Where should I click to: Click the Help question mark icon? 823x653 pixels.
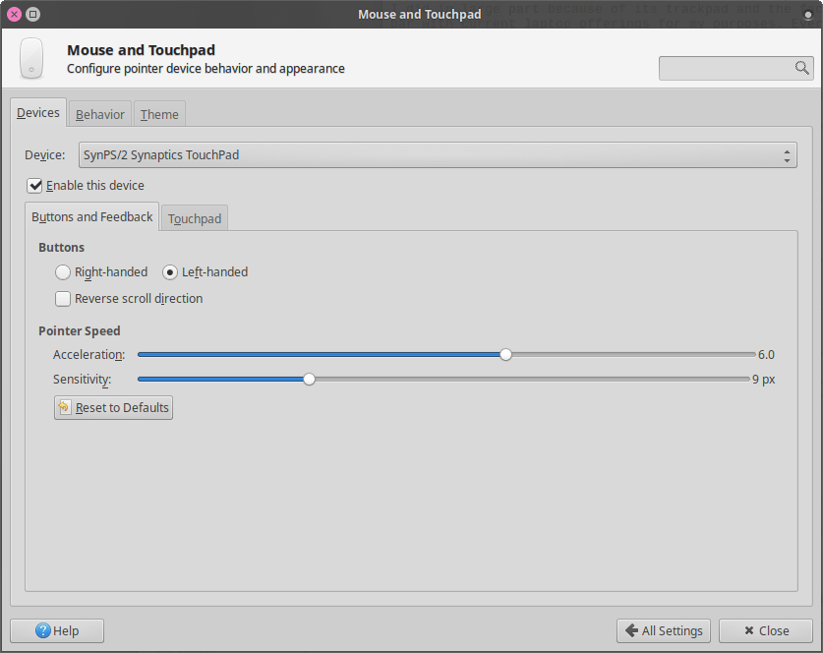pos(43,630)
